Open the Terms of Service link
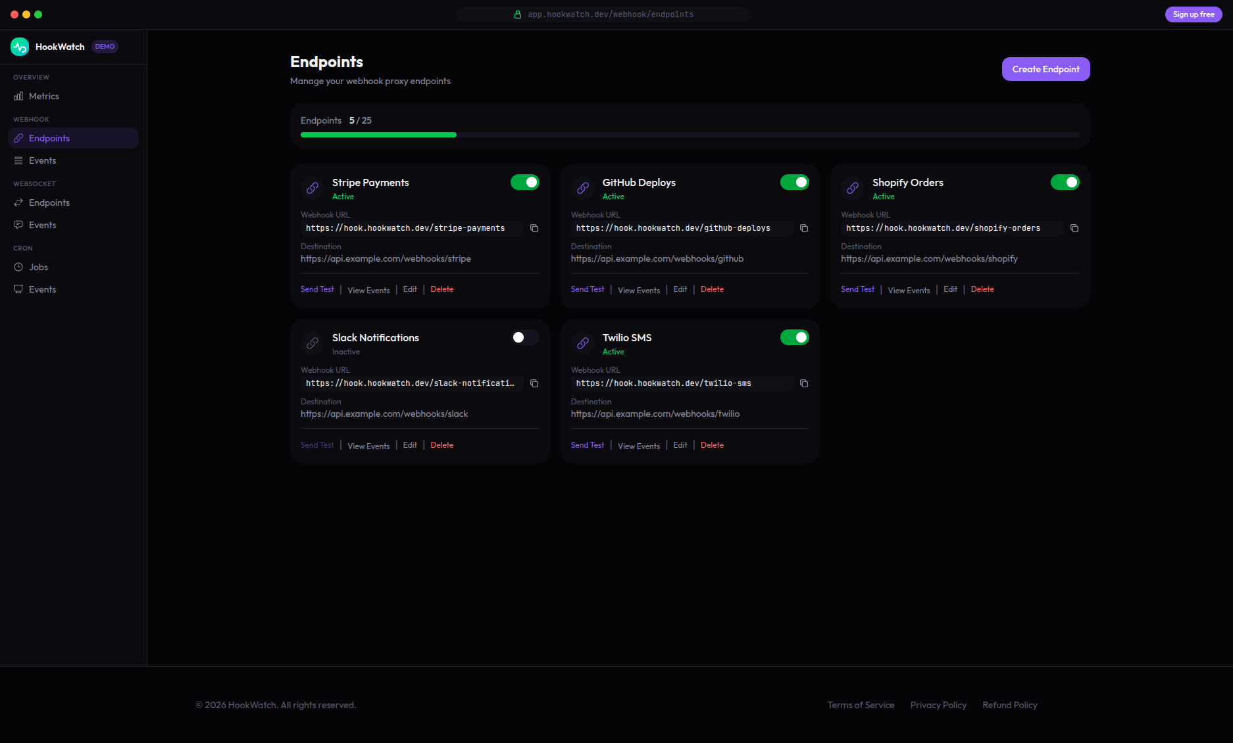 click(x=861, y=705)
